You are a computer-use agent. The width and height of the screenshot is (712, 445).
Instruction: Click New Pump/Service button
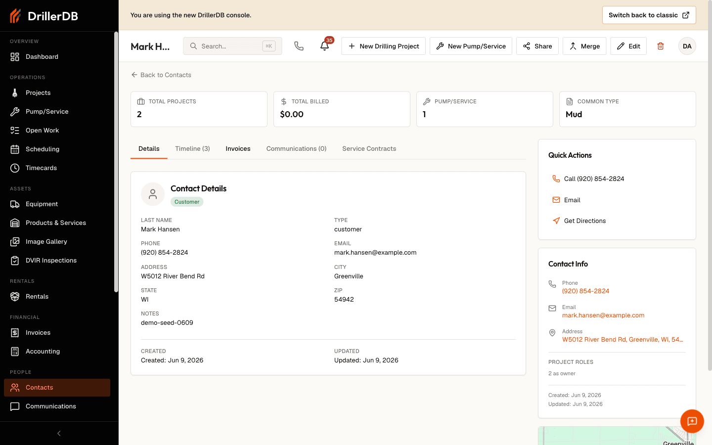[471, 46]
